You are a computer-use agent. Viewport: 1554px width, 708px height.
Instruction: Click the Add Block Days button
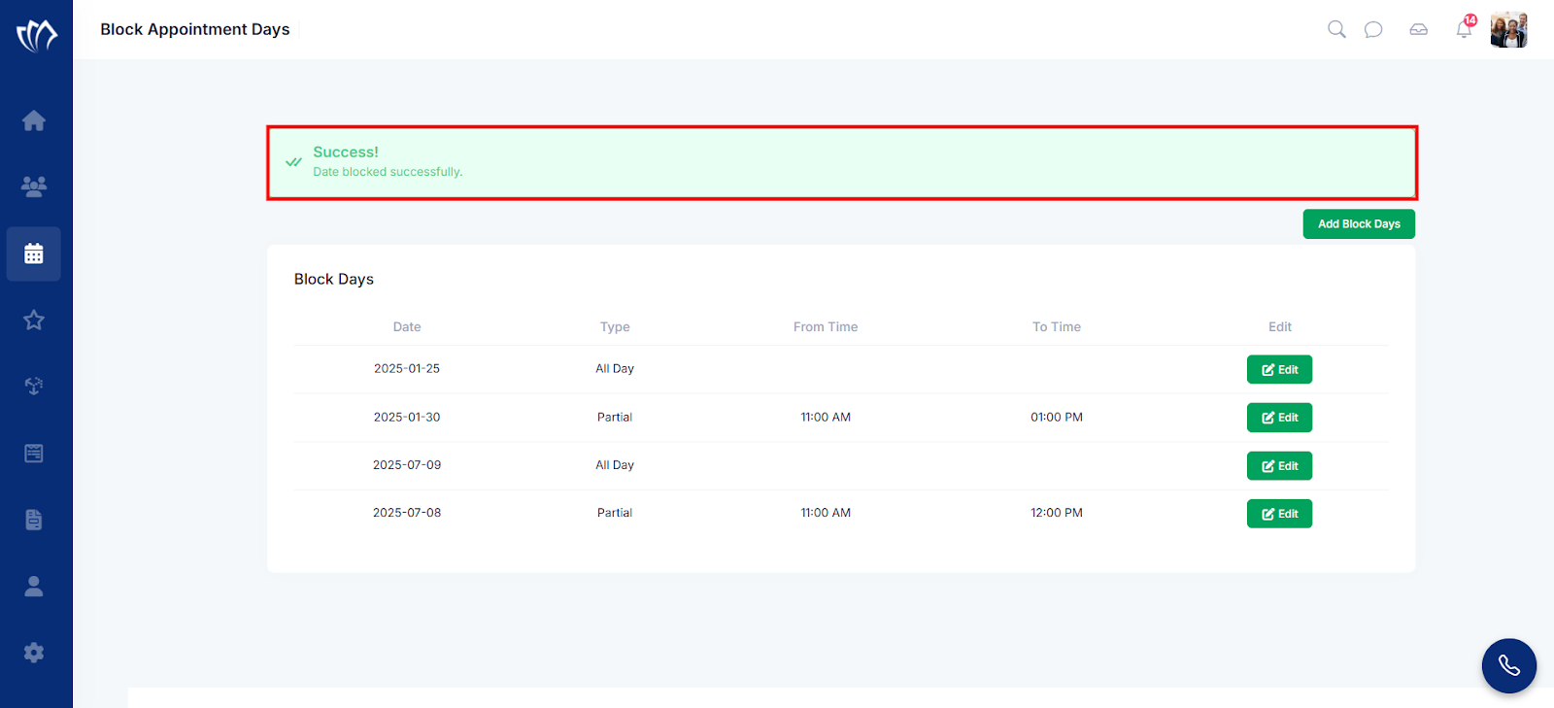[1359, 223]
